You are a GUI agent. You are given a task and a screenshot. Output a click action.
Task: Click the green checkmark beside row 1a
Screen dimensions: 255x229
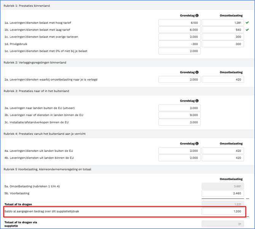click(247, 23)
